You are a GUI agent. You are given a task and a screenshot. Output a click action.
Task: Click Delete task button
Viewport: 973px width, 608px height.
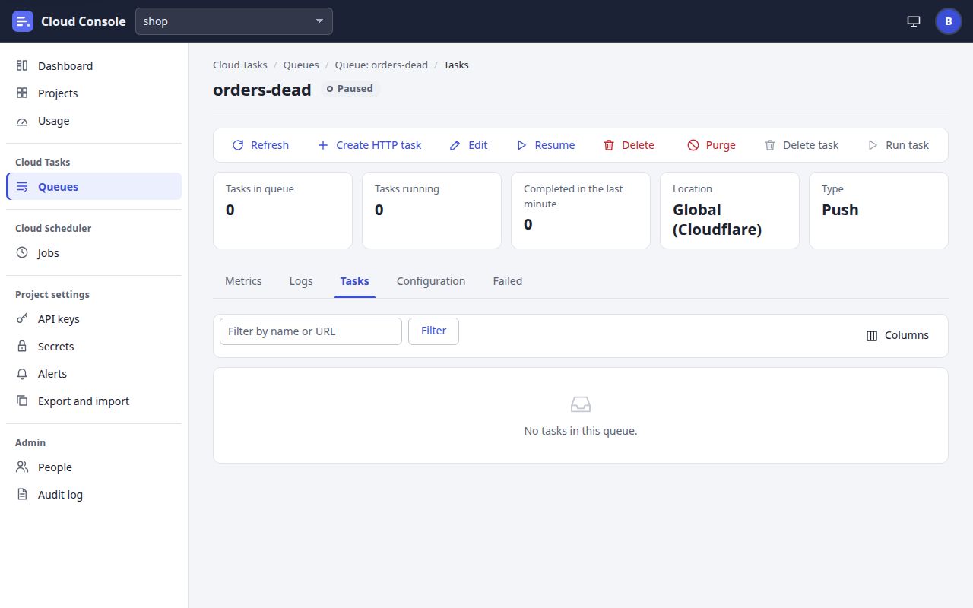point(802,145)
